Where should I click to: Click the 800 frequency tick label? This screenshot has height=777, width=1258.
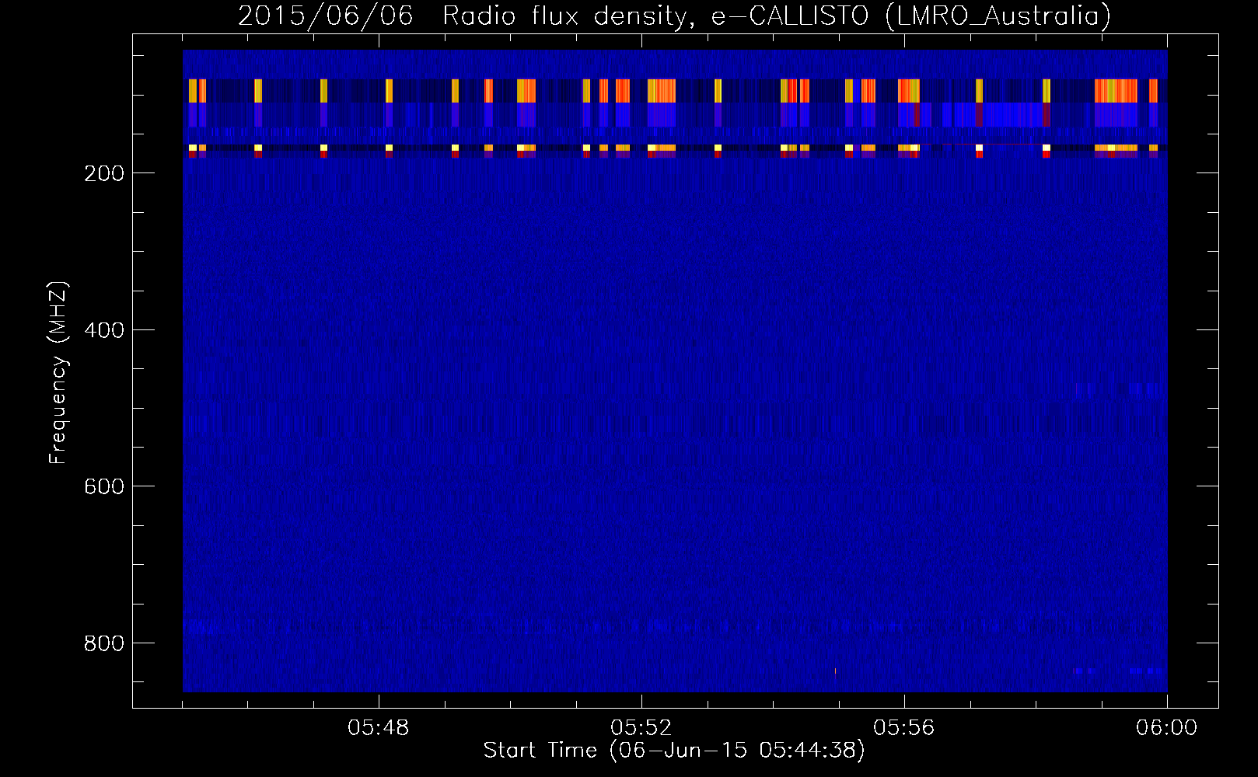click(x=103, y=643)
